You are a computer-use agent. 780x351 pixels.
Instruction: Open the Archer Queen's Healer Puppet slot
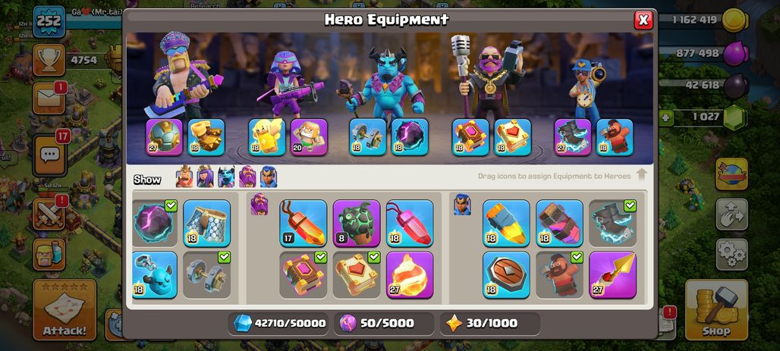(309, 136)
